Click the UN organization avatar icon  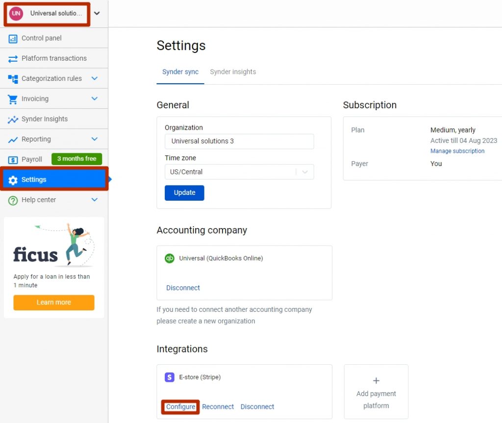click(16, 13)
